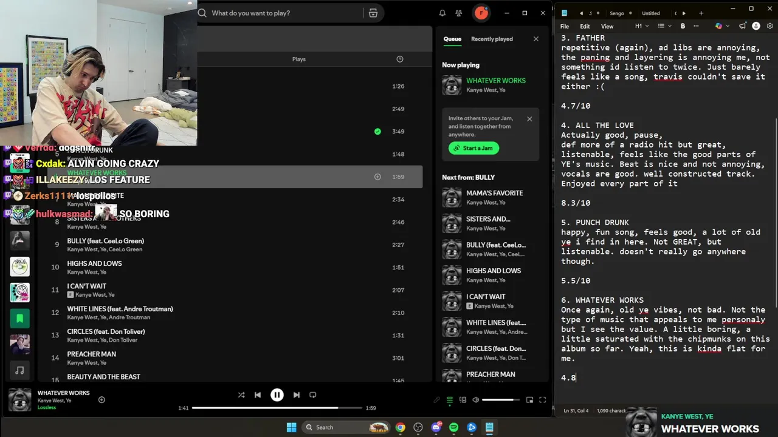This screenshot has height=437, width=778.
Task: Skip to the next track
Action: [x=296, y=395]
